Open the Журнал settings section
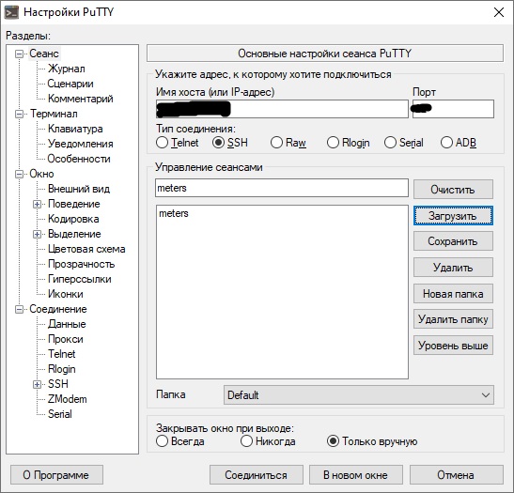The image size is (514, 493). [67, 69]
